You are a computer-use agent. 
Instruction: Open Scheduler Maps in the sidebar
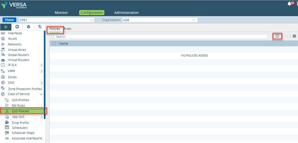tap(23, 133)
